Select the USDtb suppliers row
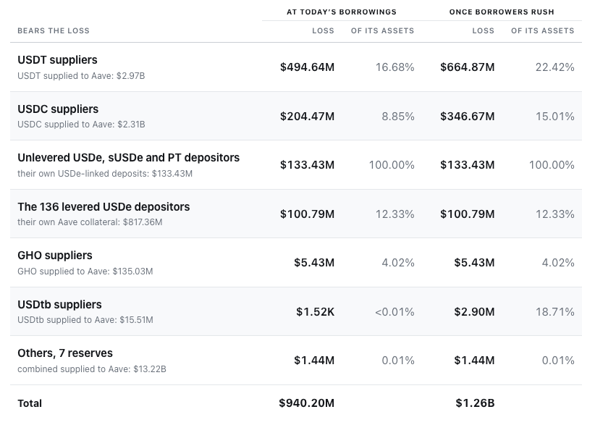The height and width of the screenshot is (425, 595). pyautogui.click(x=296, y=311)
